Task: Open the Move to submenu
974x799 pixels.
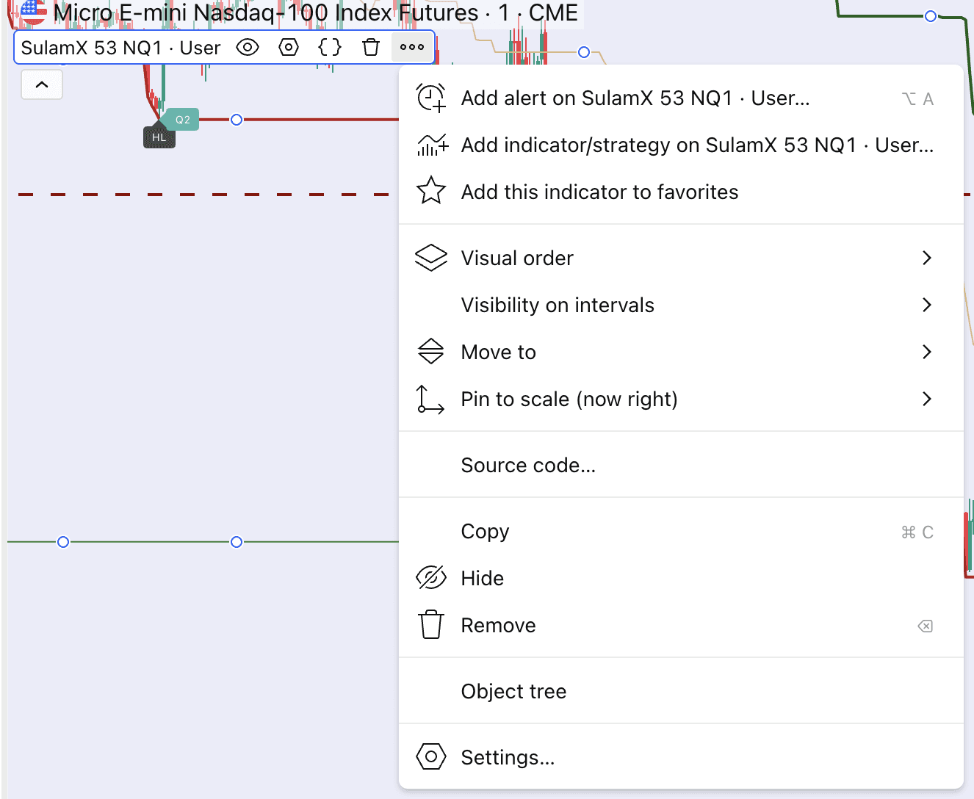Action: point(681,352)
